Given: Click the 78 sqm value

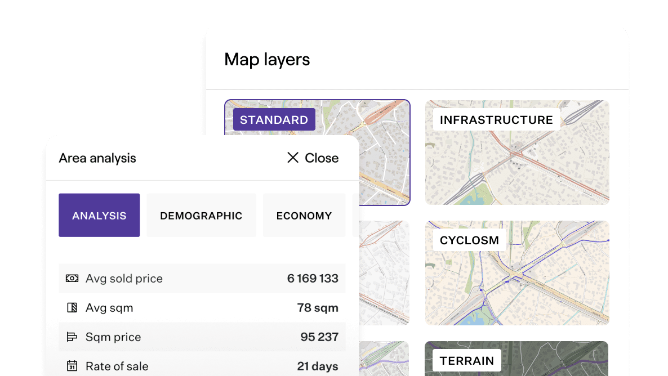Looking at the screenshot, I should pos(318,308).
